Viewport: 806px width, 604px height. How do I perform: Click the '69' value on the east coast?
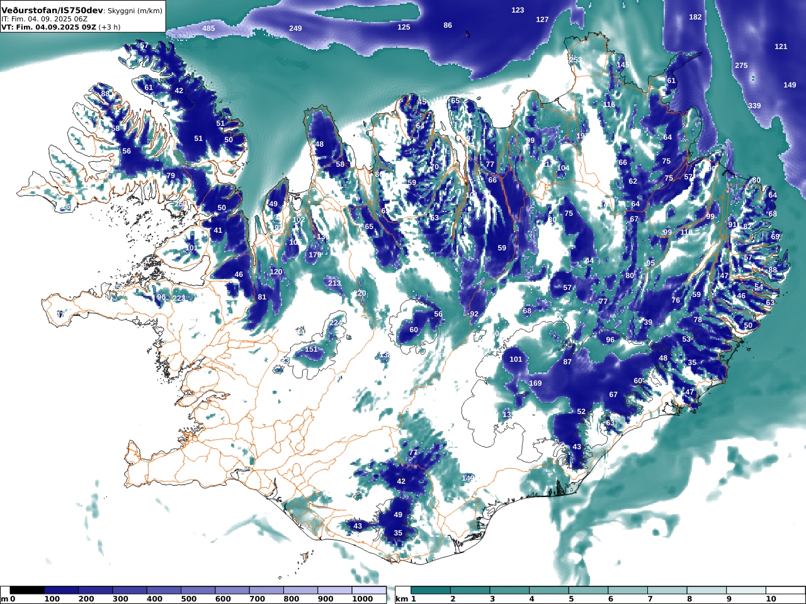775,237
